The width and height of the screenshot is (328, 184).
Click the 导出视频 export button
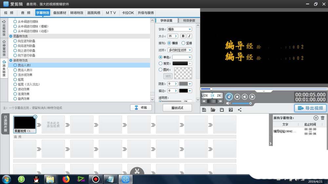tap(310, 108)
